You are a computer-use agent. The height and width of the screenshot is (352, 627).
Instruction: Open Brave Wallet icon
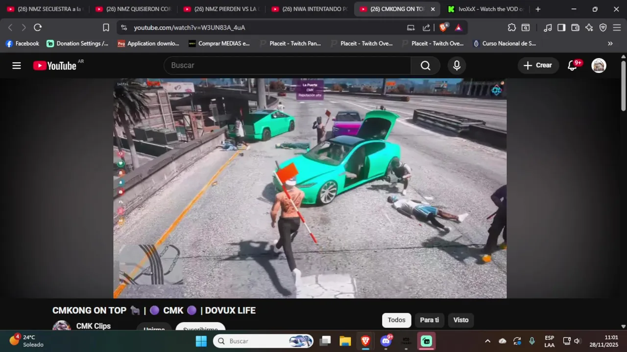[576, 27]
